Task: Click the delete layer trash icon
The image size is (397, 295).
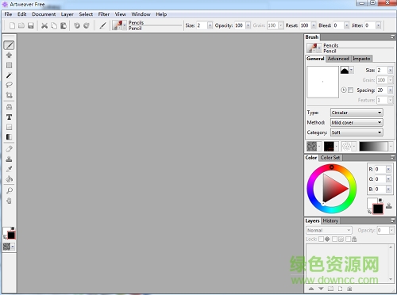Action: pos(349,289)
